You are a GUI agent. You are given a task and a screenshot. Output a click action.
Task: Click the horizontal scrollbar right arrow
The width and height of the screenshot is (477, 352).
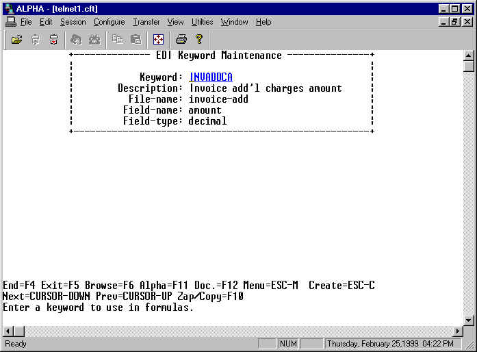pos(458,331)
